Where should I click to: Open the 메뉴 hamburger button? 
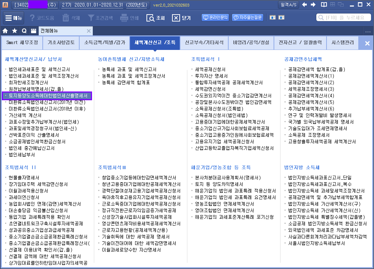[14, 18]
